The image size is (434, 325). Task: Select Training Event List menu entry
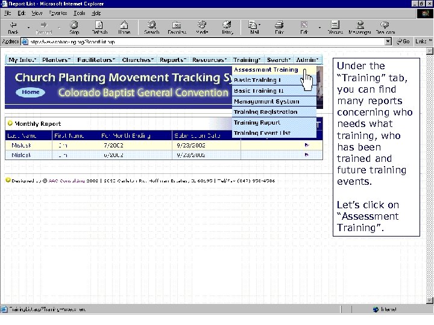point(274,133)
